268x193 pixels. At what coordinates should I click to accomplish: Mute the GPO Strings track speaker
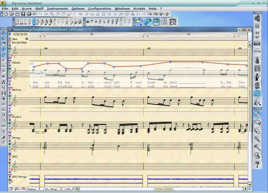coord(10,180)
